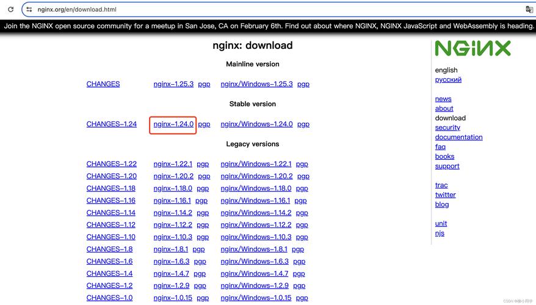Open the njs link
Image resolution: width=536 pixels, height=305 pixels.
point(440,233)
